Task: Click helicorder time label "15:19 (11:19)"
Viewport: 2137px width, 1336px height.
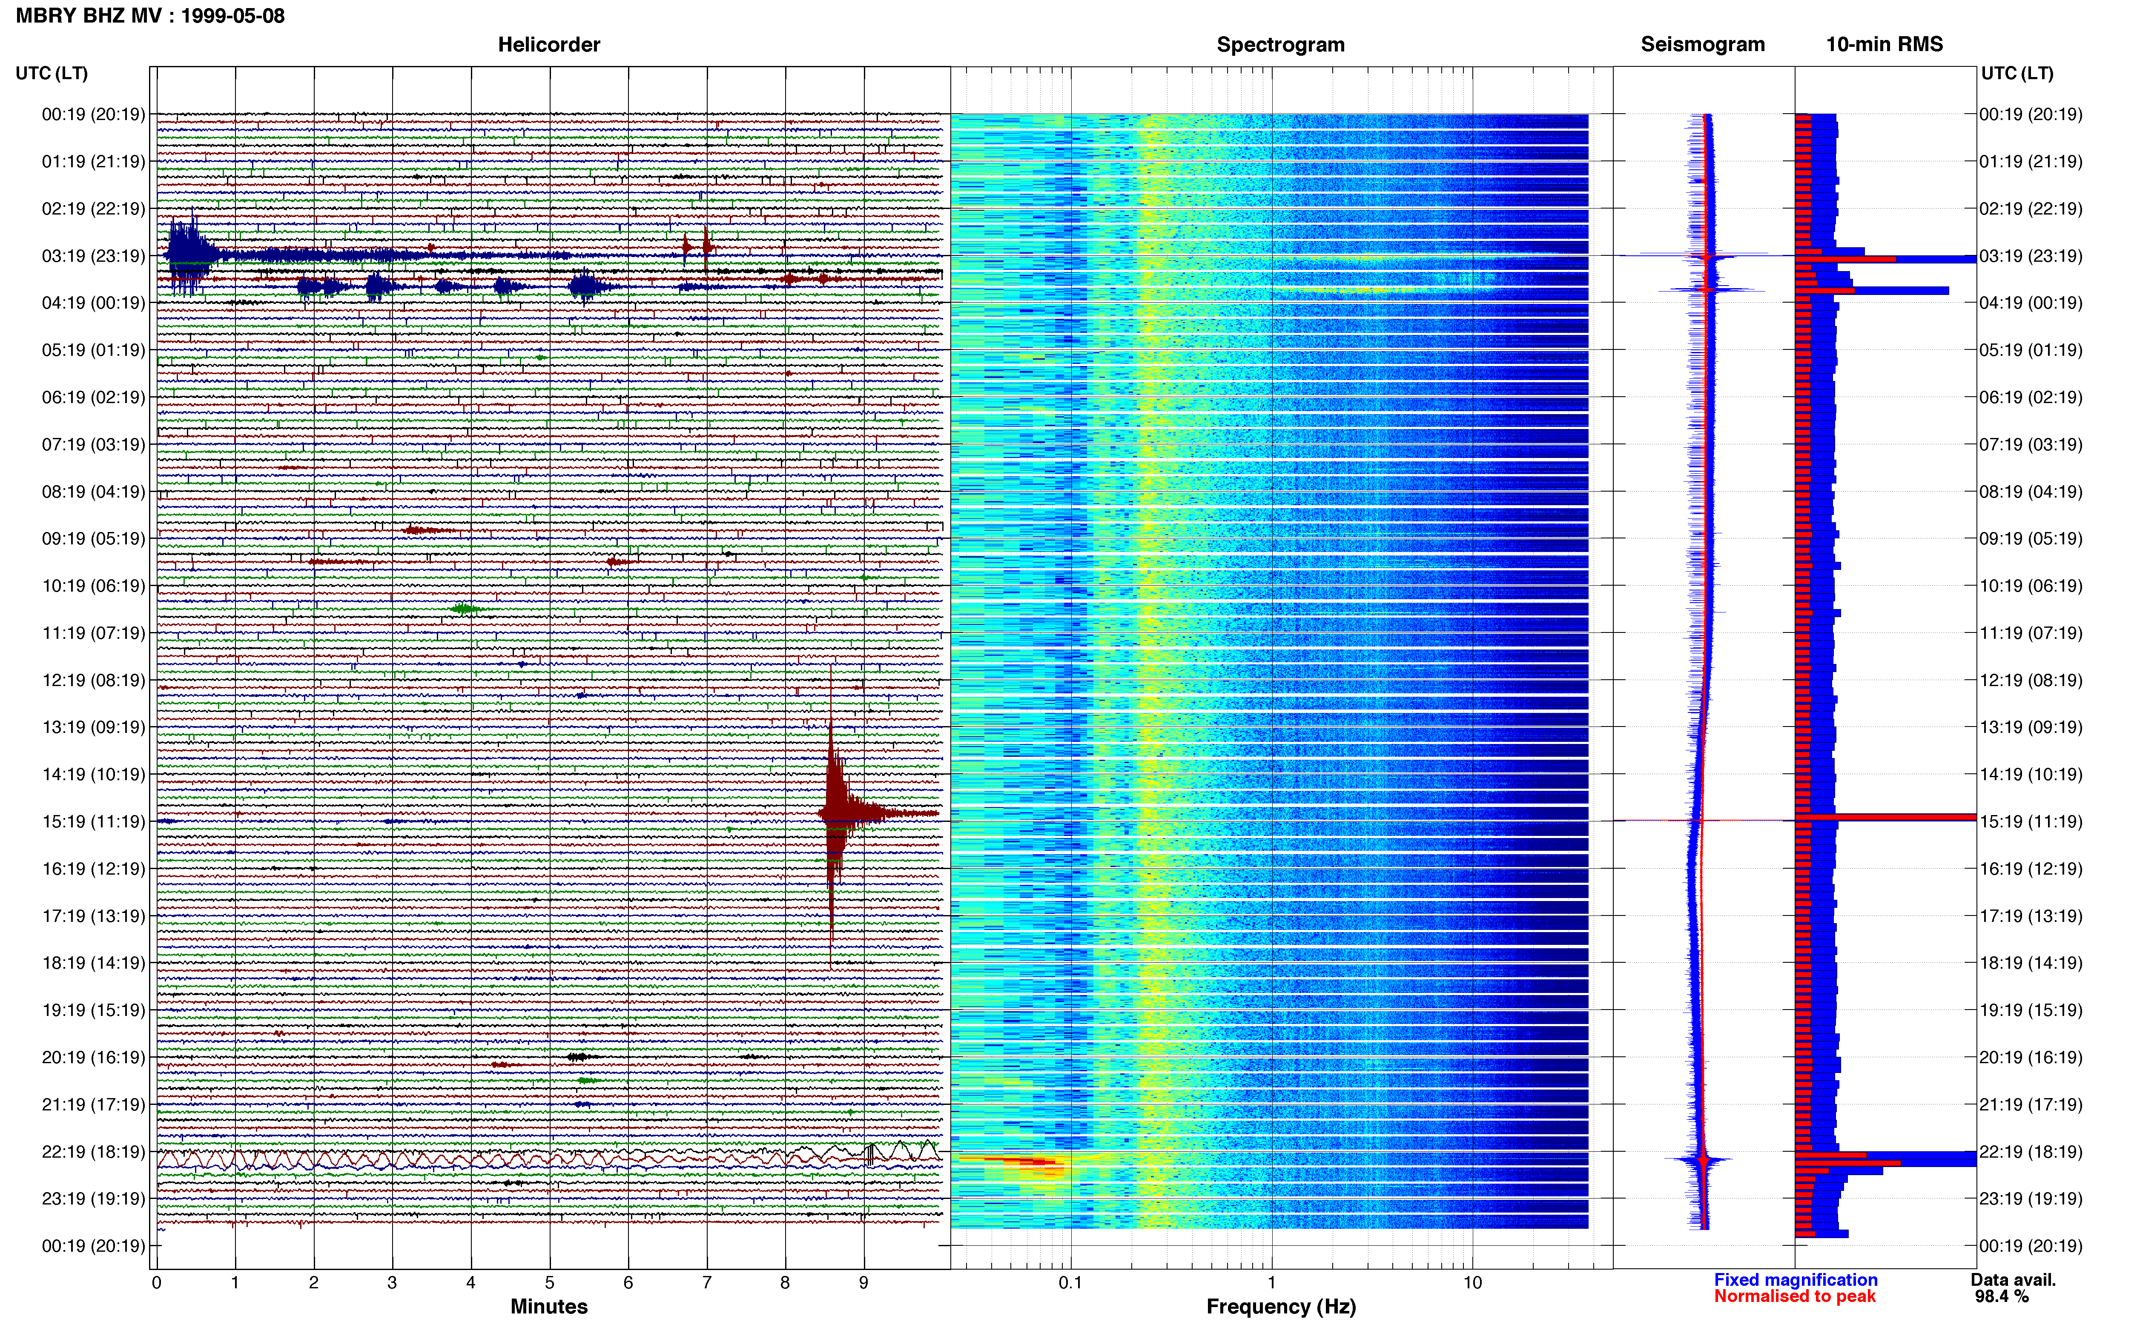Action: point(94,822)
